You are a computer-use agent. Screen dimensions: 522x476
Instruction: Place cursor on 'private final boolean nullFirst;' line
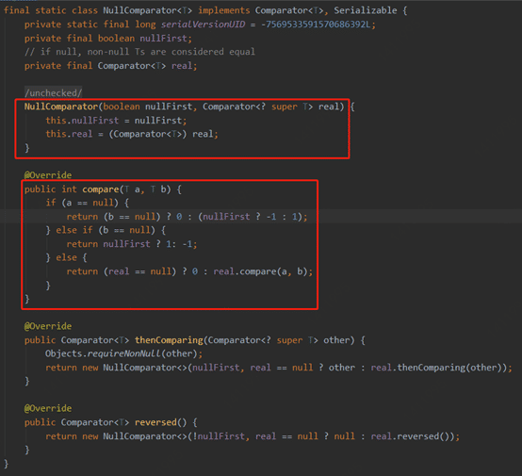tap(108, 39)
